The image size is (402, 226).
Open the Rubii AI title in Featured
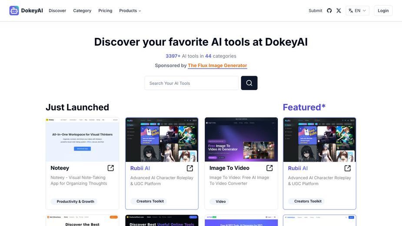[298, 168]
